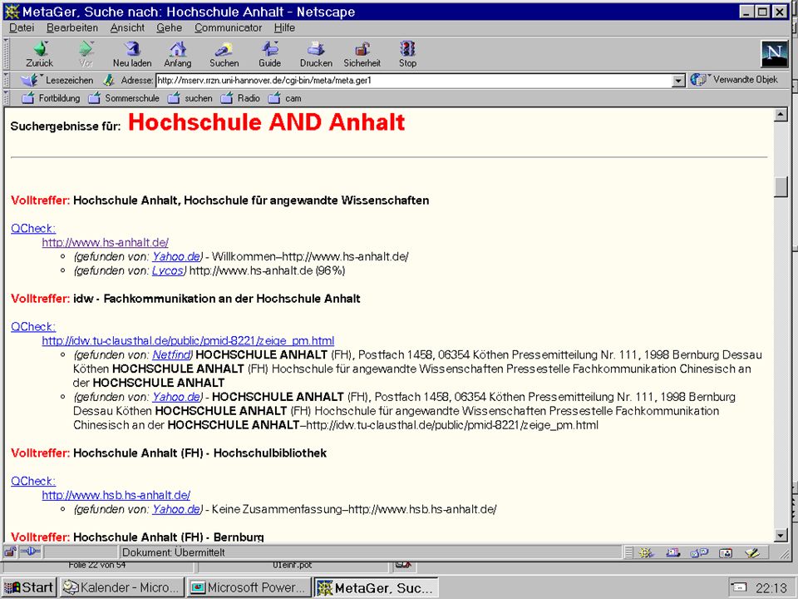Click the page scrollbar down arrow

tap(781, 535)
